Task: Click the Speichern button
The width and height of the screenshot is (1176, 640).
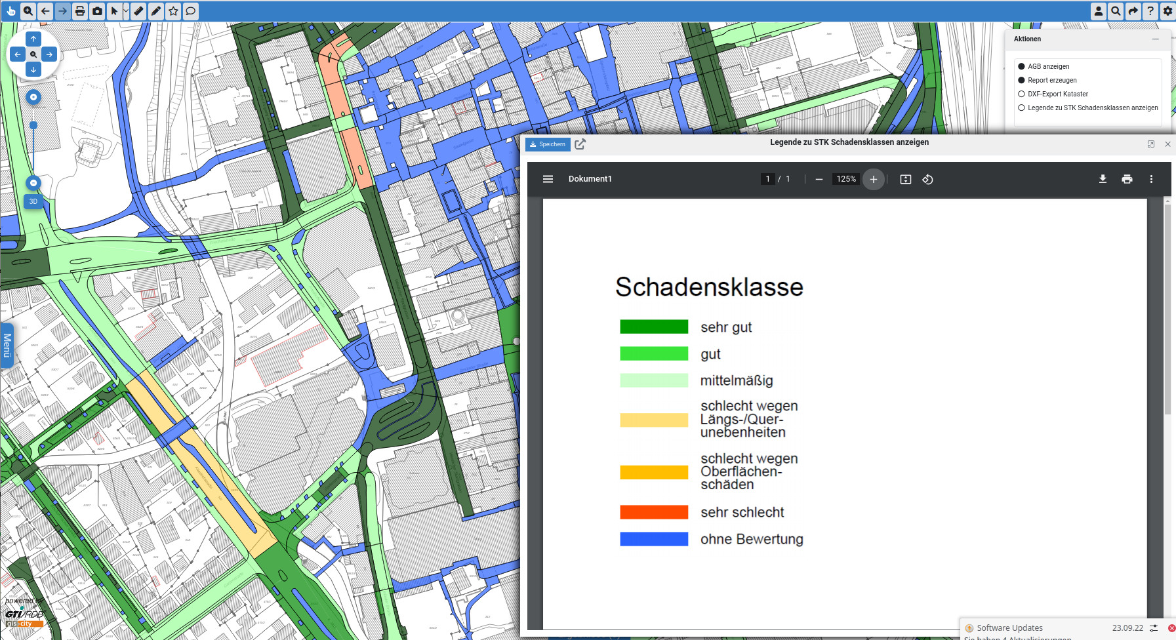Action: pos(547,144)
